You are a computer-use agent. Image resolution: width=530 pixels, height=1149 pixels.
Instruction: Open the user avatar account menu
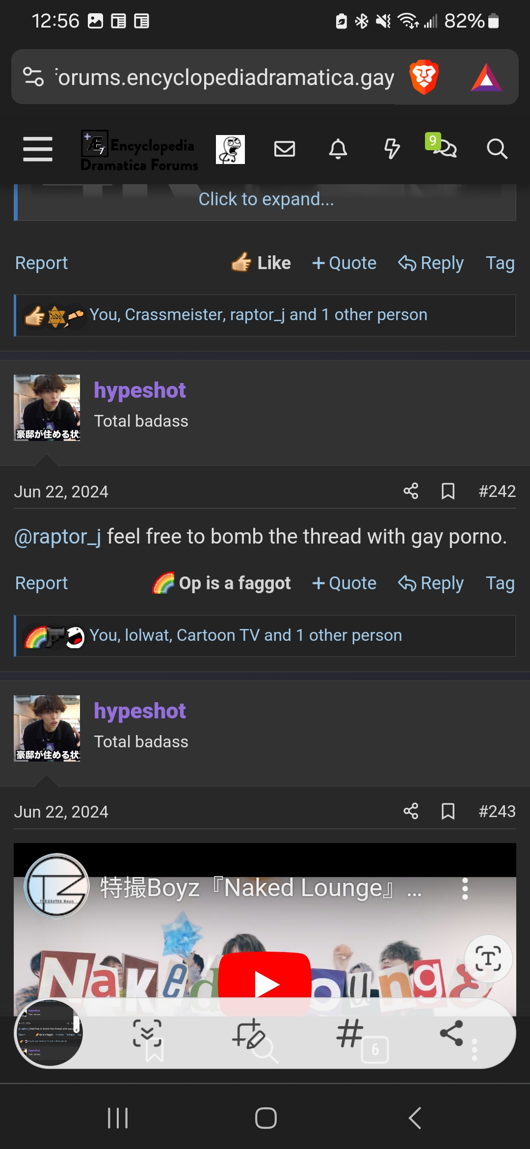(230, 149)
